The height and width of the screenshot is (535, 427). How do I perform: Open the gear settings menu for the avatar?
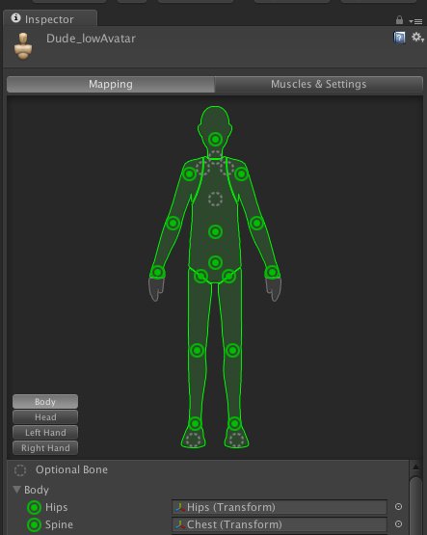(x=416, y=38)
